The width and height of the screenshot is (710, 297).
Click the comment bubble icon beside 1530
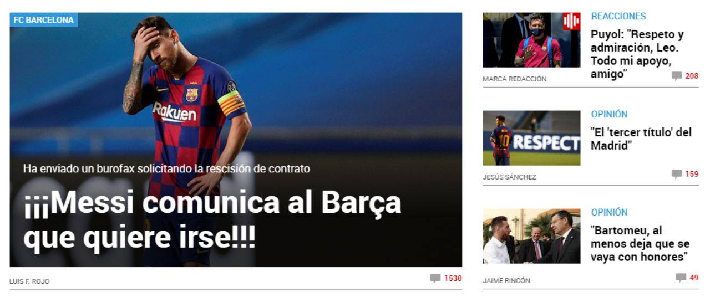pos(435,278)
